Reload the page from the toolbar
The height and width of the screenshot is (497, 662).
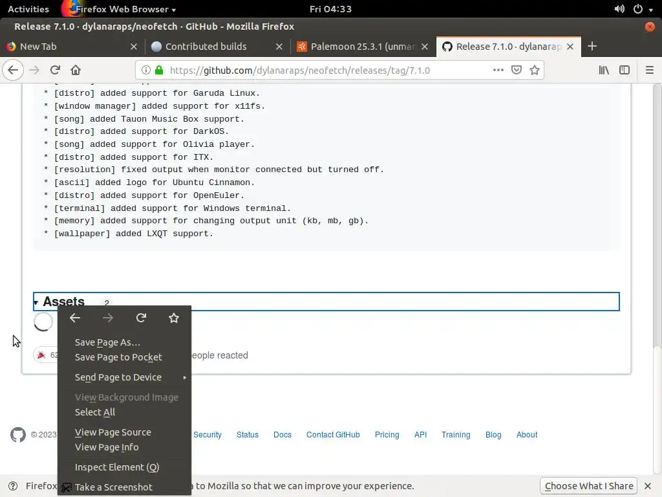pos(55,70)
